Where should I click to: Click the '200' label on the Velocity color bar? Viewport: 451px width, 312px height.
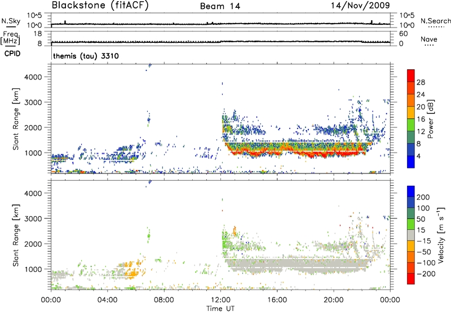423,197
